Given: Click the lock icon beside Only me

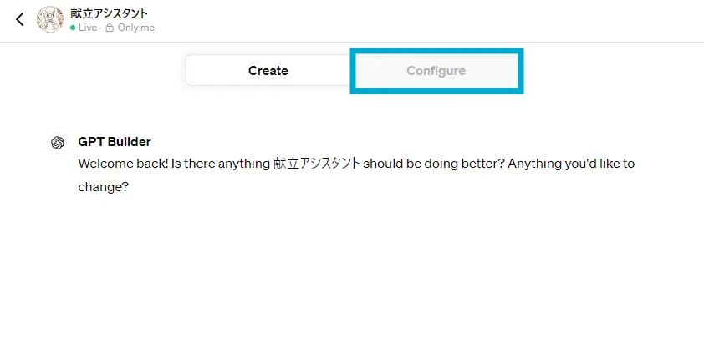Looking at the screenshot, I should [x=110, y=28].
